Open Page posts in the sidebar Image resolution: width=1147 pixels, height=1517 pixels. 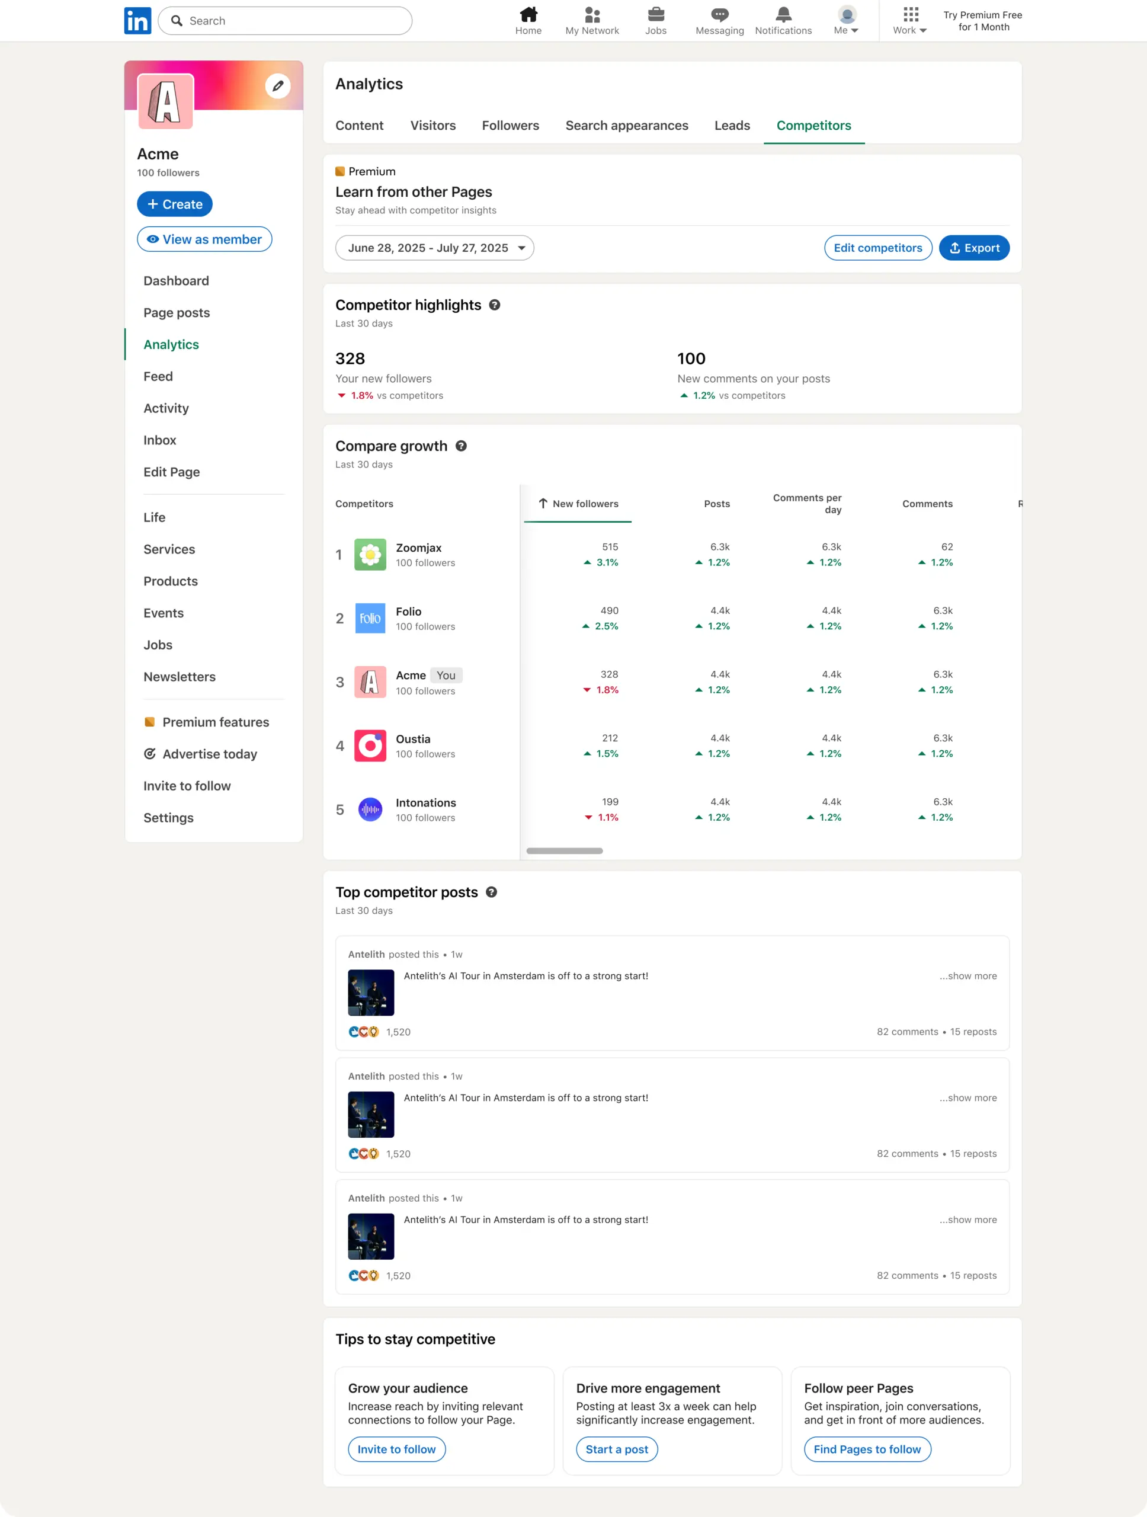point(177,313)
